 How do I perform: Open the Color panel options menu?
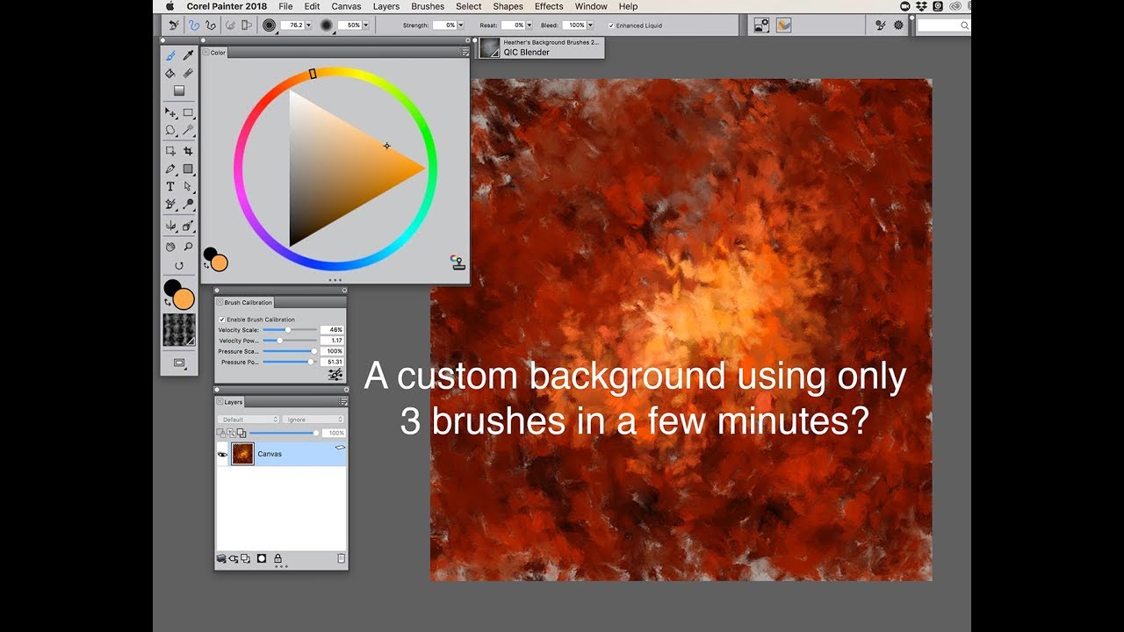[465, 52]
